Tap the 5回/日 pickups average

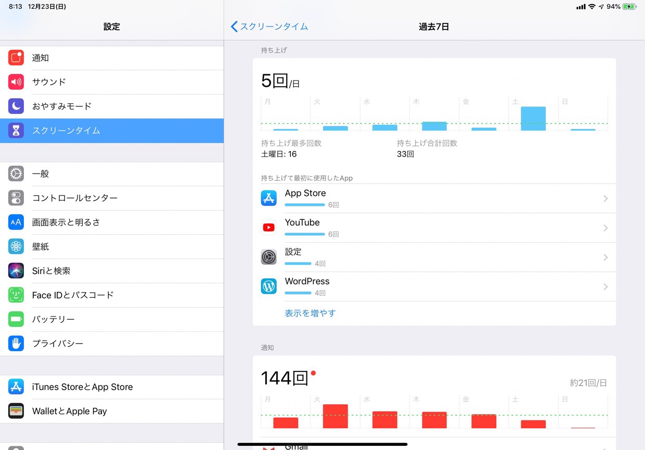click(x=280, y=81)
